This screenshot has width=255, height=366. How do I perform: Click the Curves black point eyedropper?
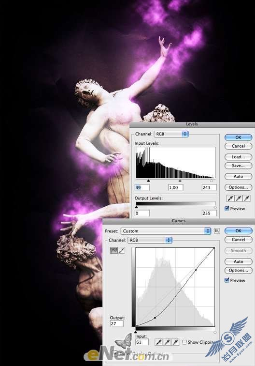[x=159, y=342]
